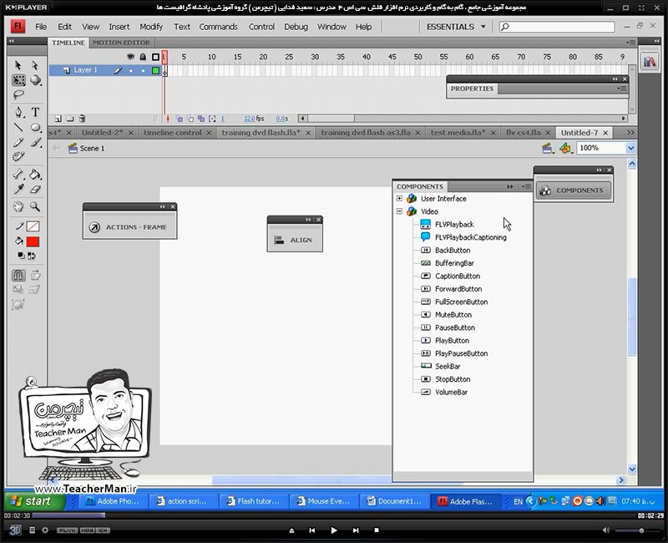Screen dimensions: 668x543
Task: Select the Lasso tool
Action: 18,94
